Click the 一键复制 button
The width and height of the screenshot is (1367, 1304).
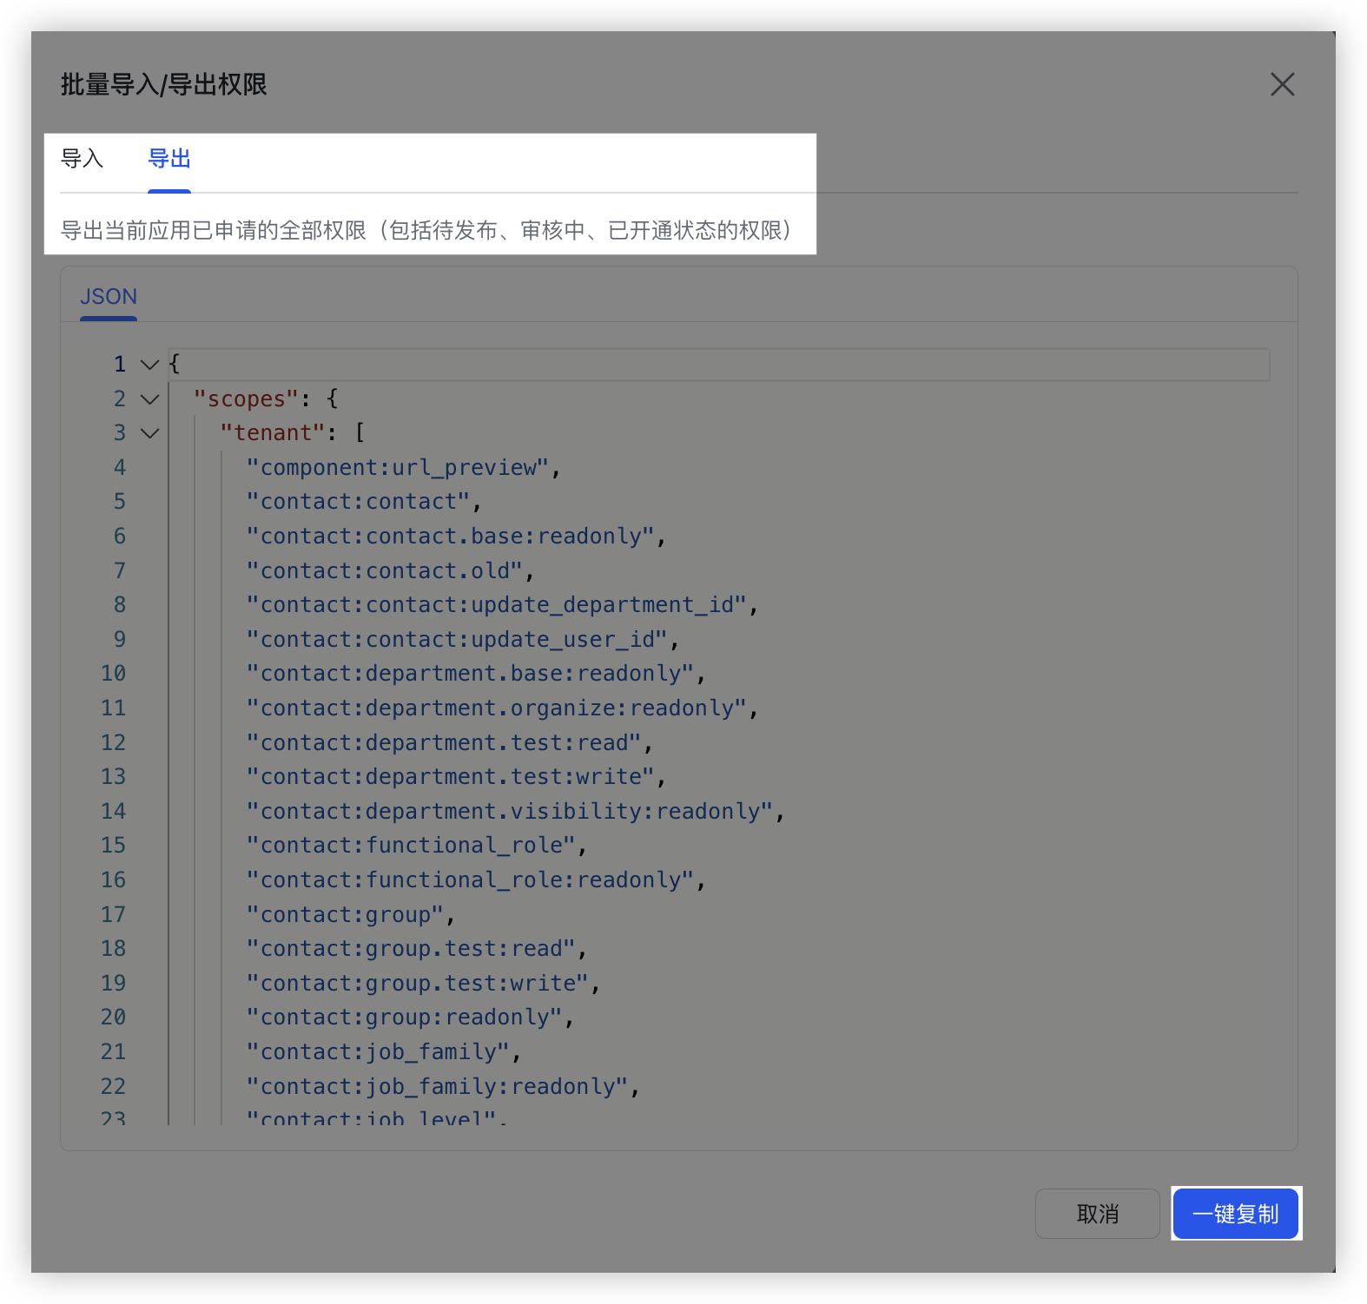(x=1235, y=1214)
